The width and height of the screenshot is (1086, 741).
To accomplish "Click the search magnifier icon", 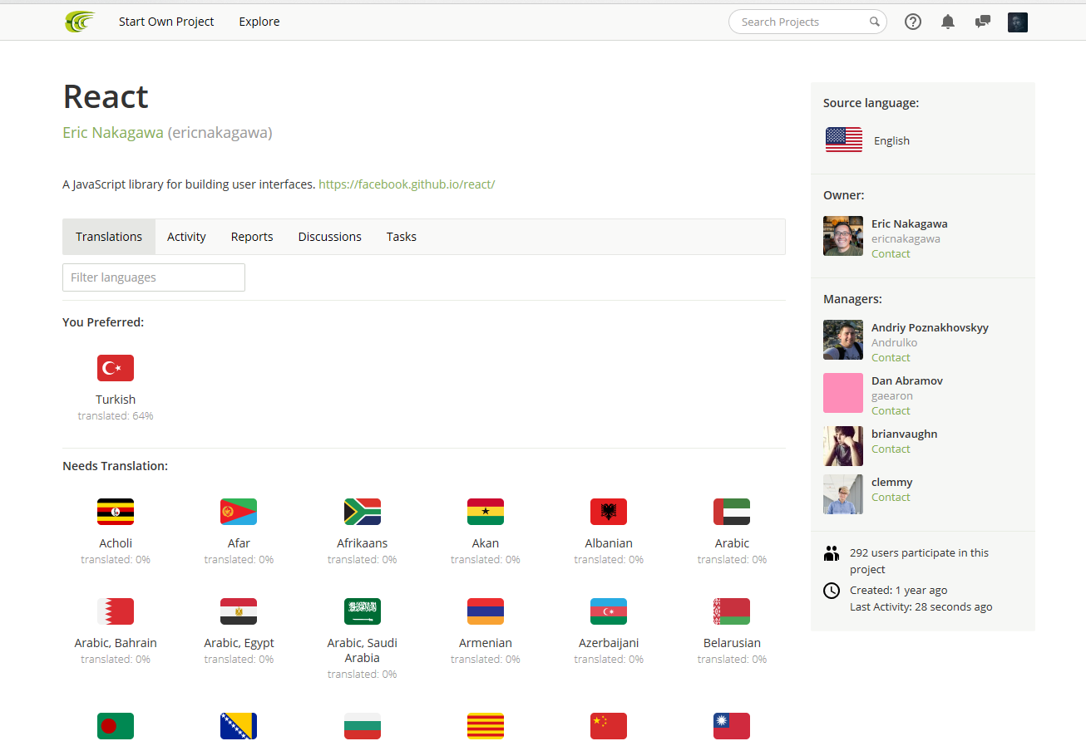I will (x=875, y=22).
